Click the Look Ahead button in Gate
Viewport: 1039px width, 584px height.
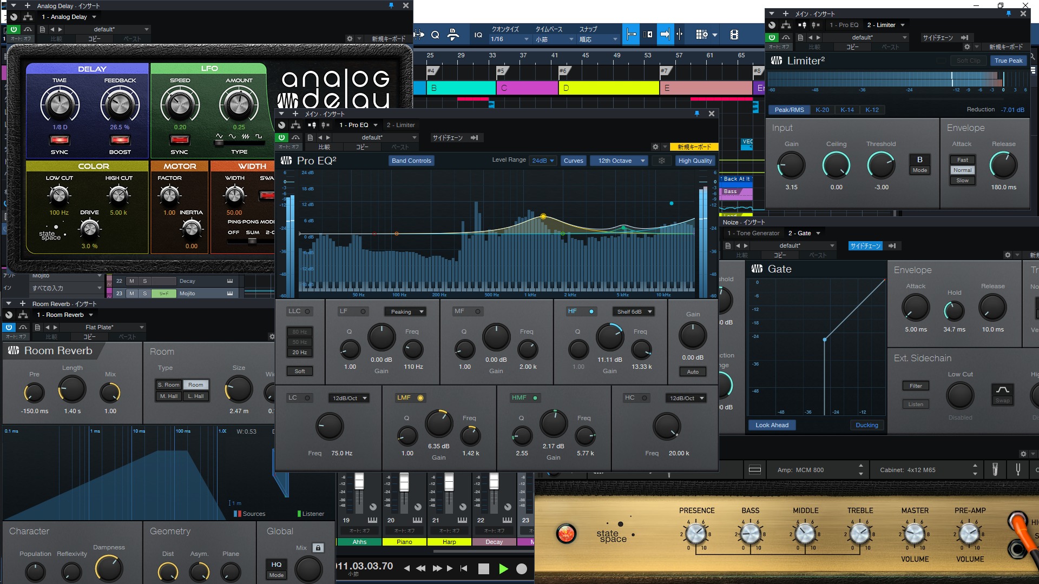(772, 425)
